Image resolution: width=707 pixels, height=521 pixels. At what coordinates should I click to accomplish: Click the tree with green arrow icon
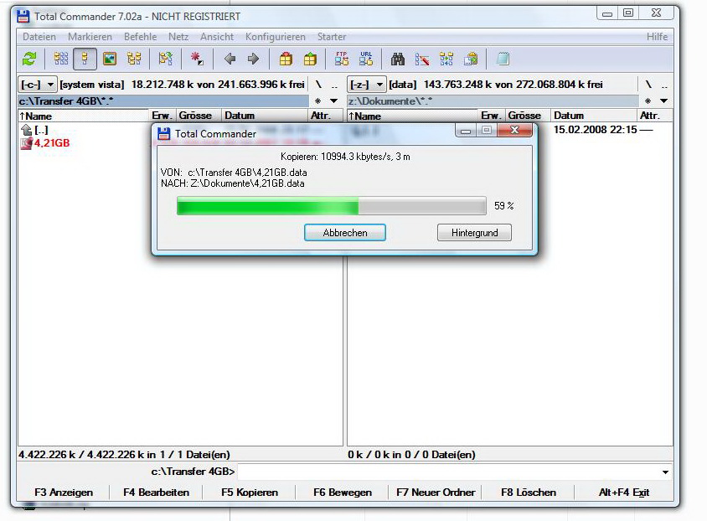(x=166, y=59)
